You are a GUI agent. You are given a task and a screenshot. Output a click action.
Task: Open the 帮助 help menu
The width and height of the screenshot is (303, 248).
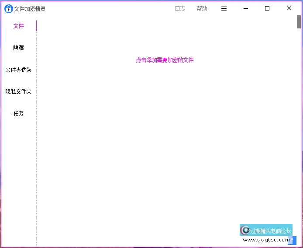pos(202,9)
